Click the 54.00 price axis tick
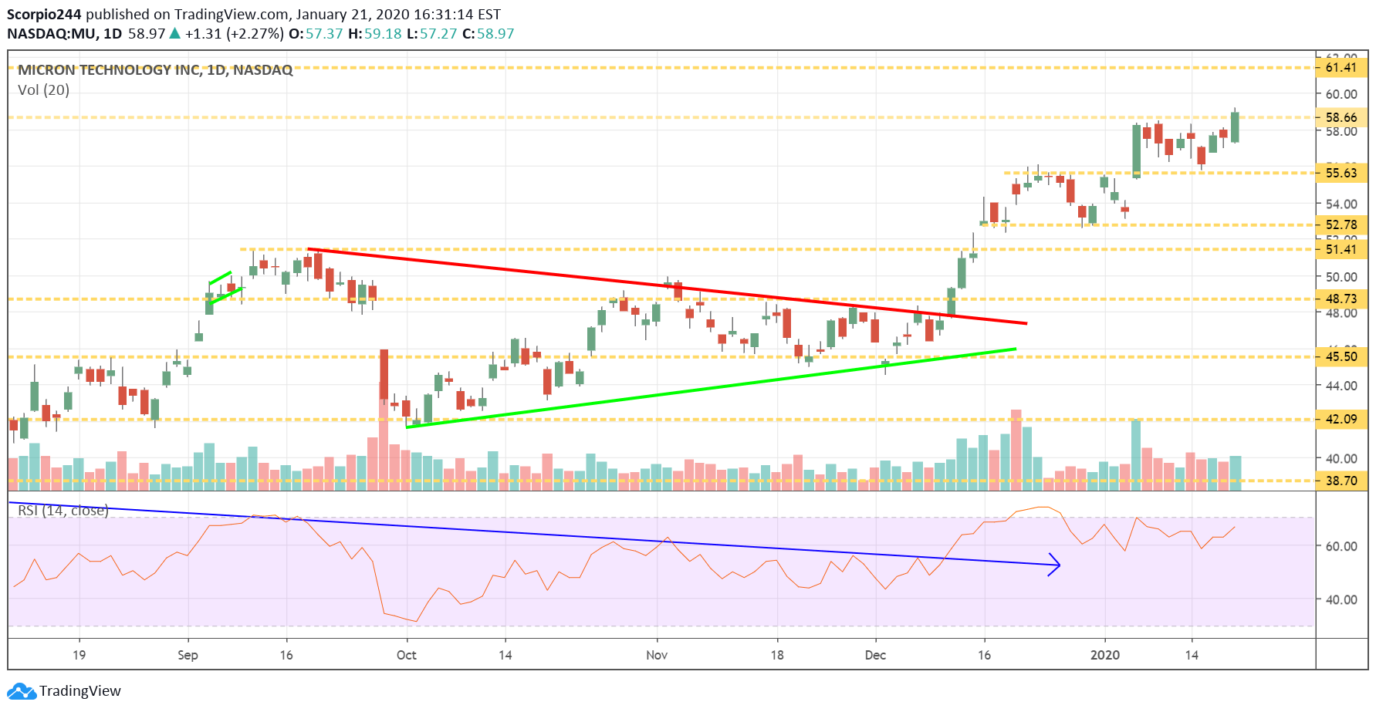The image size is (1376, 712). tap(1341, 204)
